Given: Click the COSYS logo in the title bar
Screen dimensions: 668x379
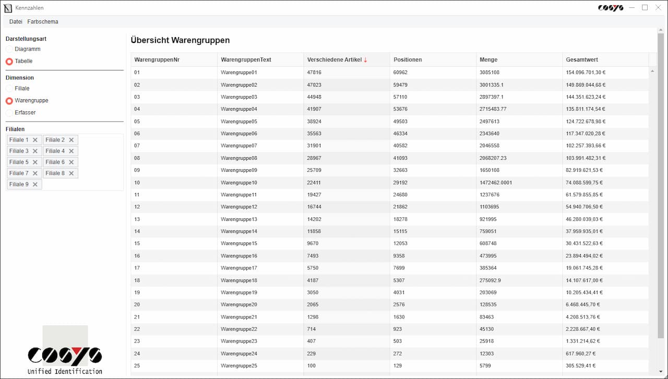Looking at the screenshot, I should pos(611,8).
